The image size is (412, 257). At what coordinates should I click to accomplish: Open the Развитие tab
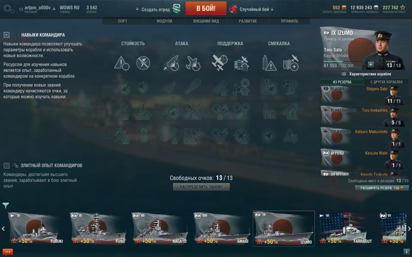248,21
